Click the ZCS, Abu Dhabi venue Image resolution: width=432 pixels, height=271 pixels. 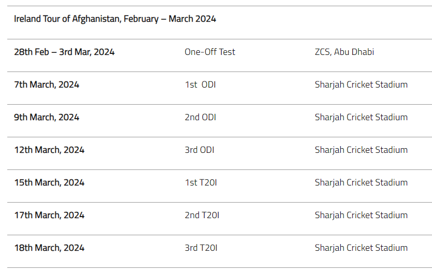pyautogui.click(x=344, y=52)
